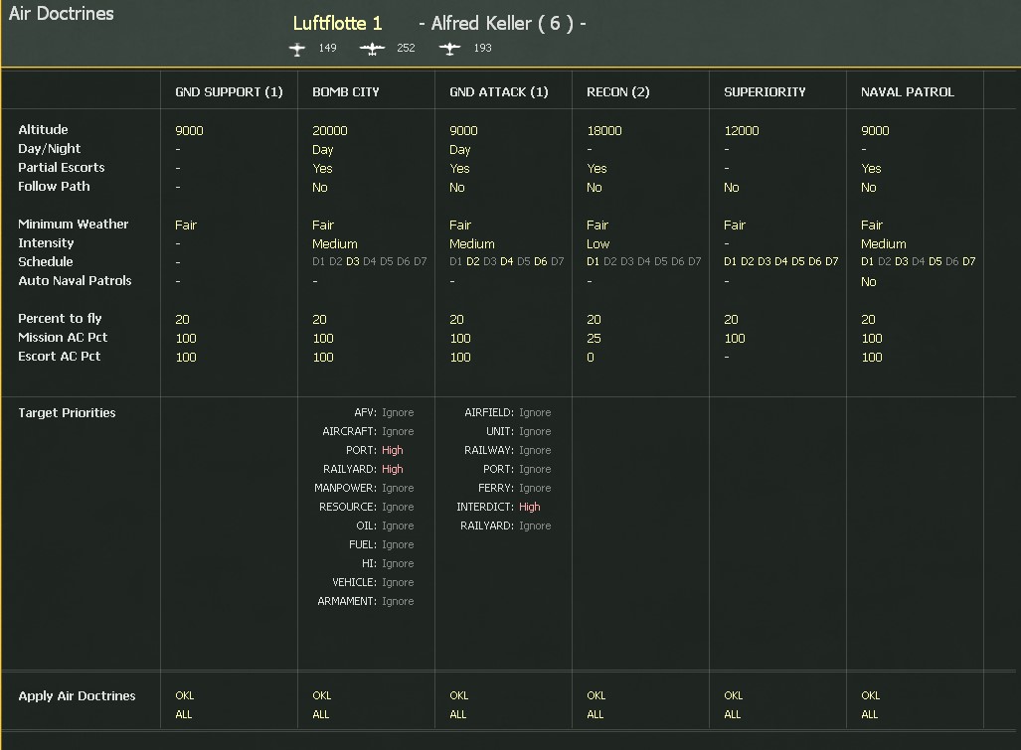Select the NAVAL PATROL column header
The width and height of the screenshot is (1021, 750).
[x=907, y=91]
